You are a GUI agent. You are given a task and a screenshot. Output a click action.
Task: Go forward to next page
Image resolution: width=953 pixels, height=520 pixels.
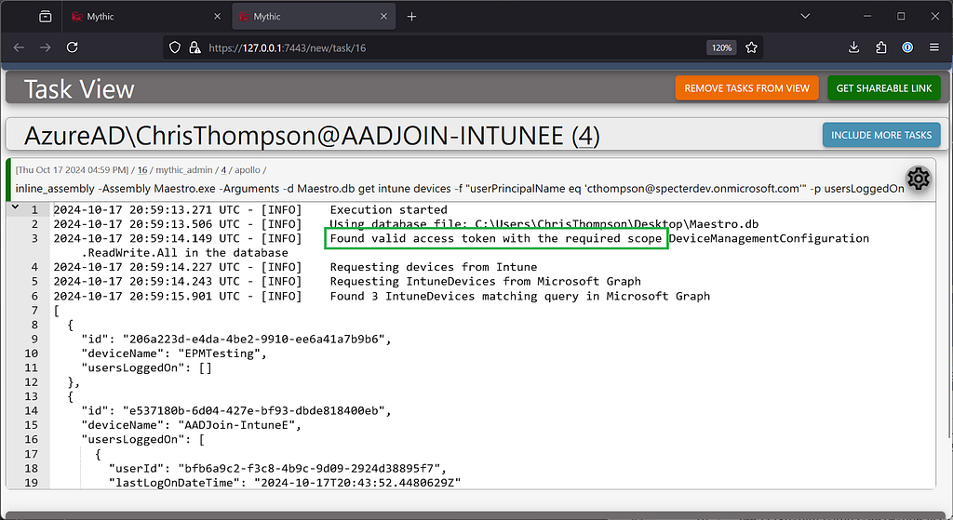click(46, 47)
